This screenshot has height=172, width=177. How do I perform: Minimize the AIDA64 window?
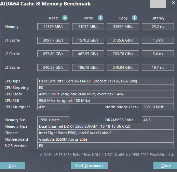point(158,4)
